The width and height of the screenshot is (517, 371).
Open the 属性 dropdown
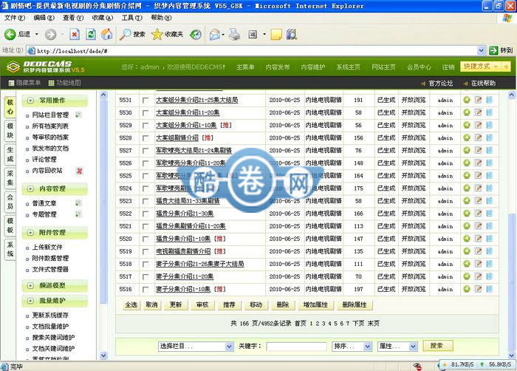click(x=397, y=347)
